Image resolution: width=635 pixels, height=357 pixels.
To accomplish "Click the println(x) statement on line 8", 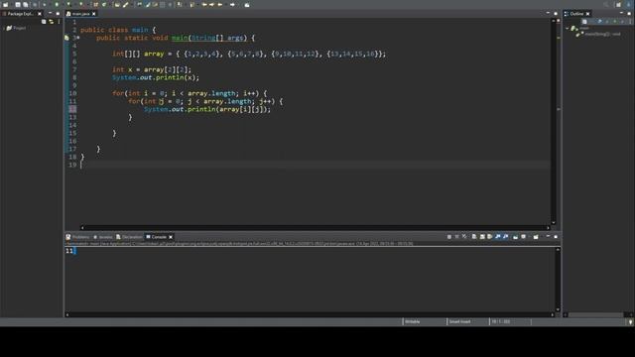I will 156,77.
